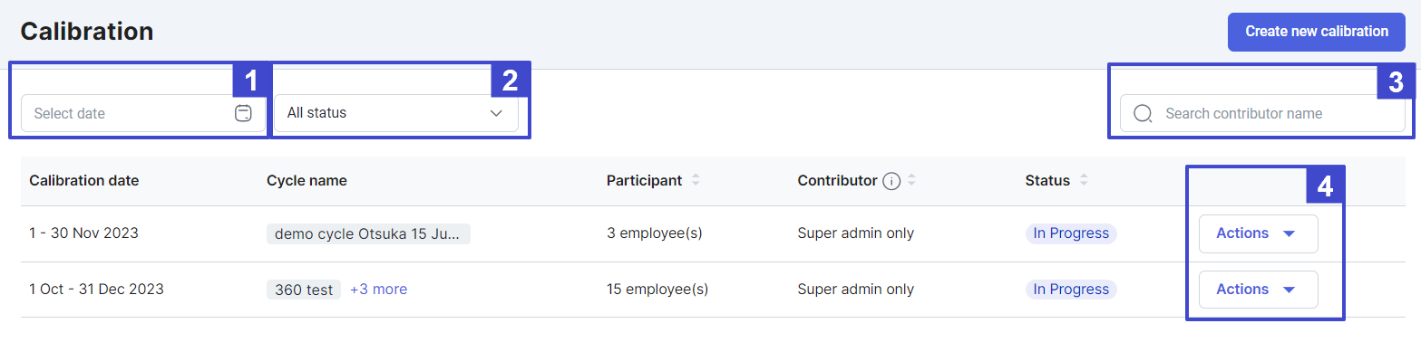Click the Select date field

coord(143,113)
